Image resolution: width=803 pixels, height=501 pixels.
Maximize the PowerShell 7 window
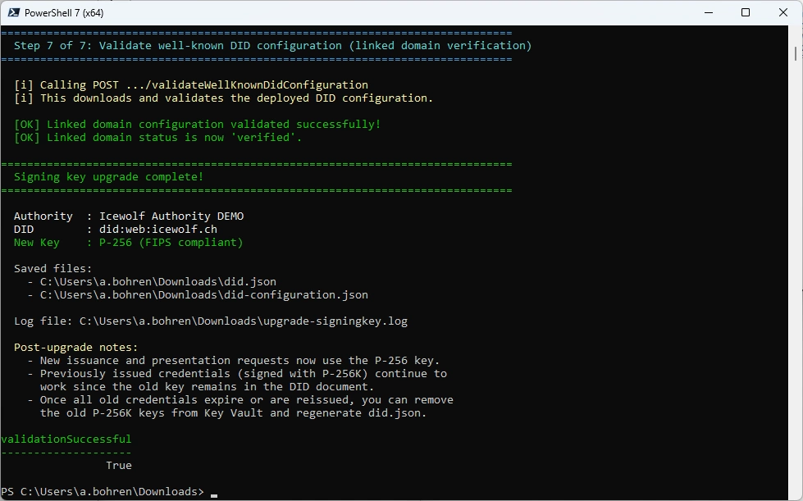point(746,12)
